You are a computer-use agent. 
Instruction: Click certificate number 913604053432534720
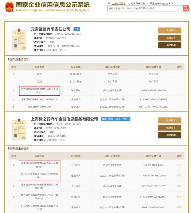tap(153, 91)
